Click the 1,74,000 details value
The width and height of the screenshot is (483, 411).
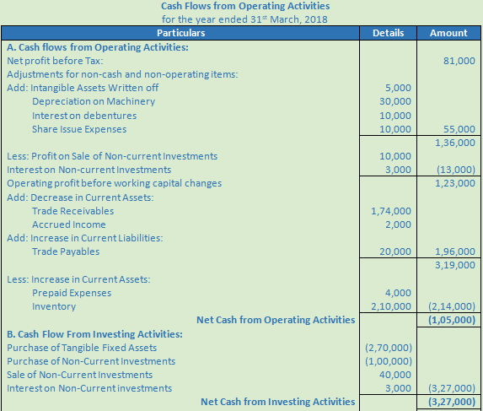391,211
